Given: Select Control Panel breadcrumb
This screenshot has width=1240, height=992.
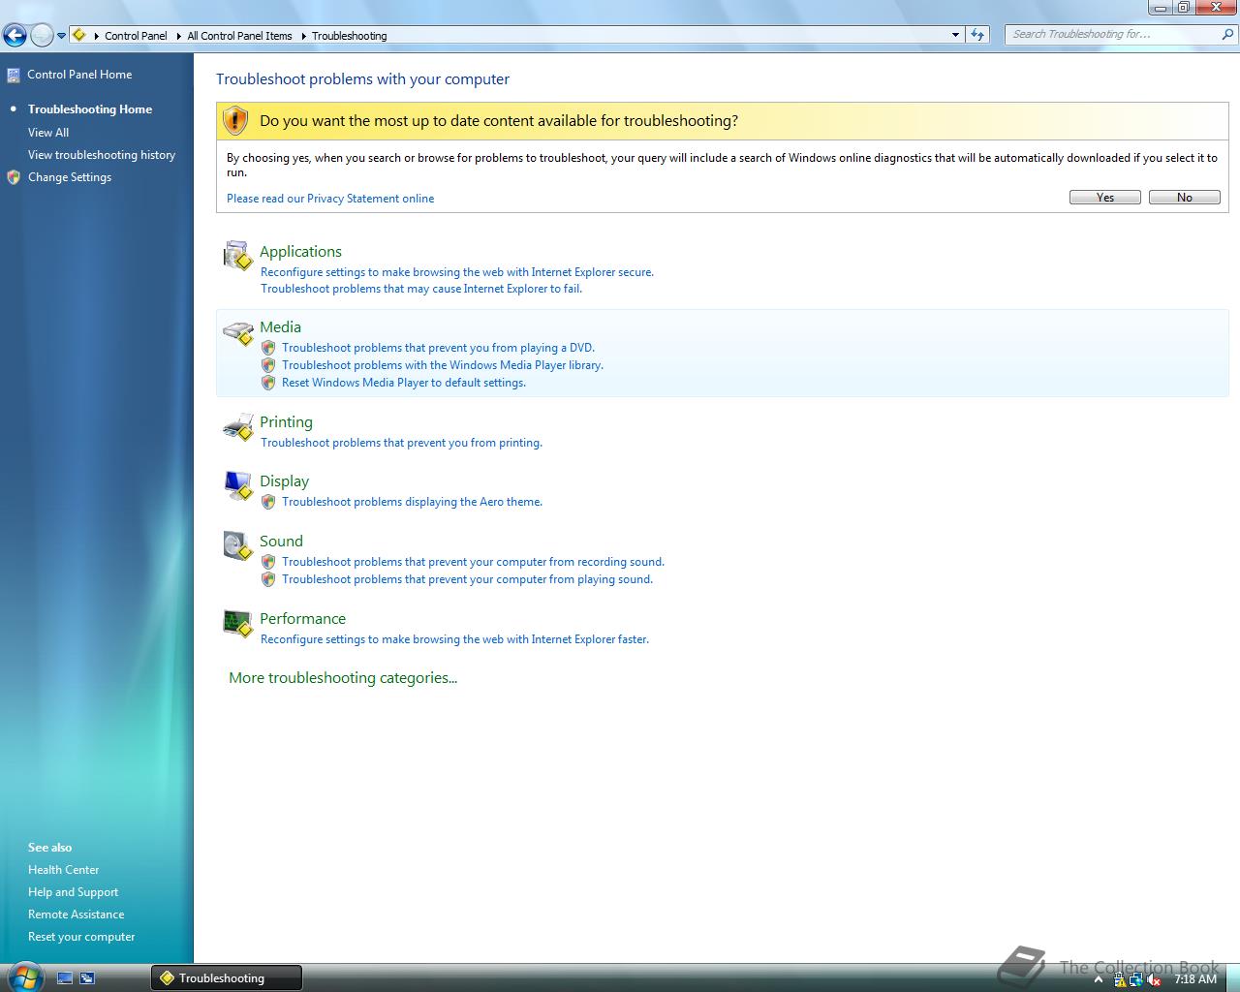Looking at the screenshot, I should (x=136, y=36).
